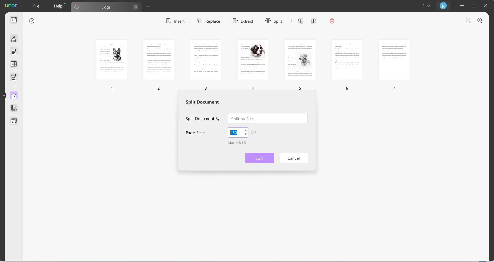Open the Crop Pages tool
The width and height of the screenshot is (494, 262).
pos(14,108)
